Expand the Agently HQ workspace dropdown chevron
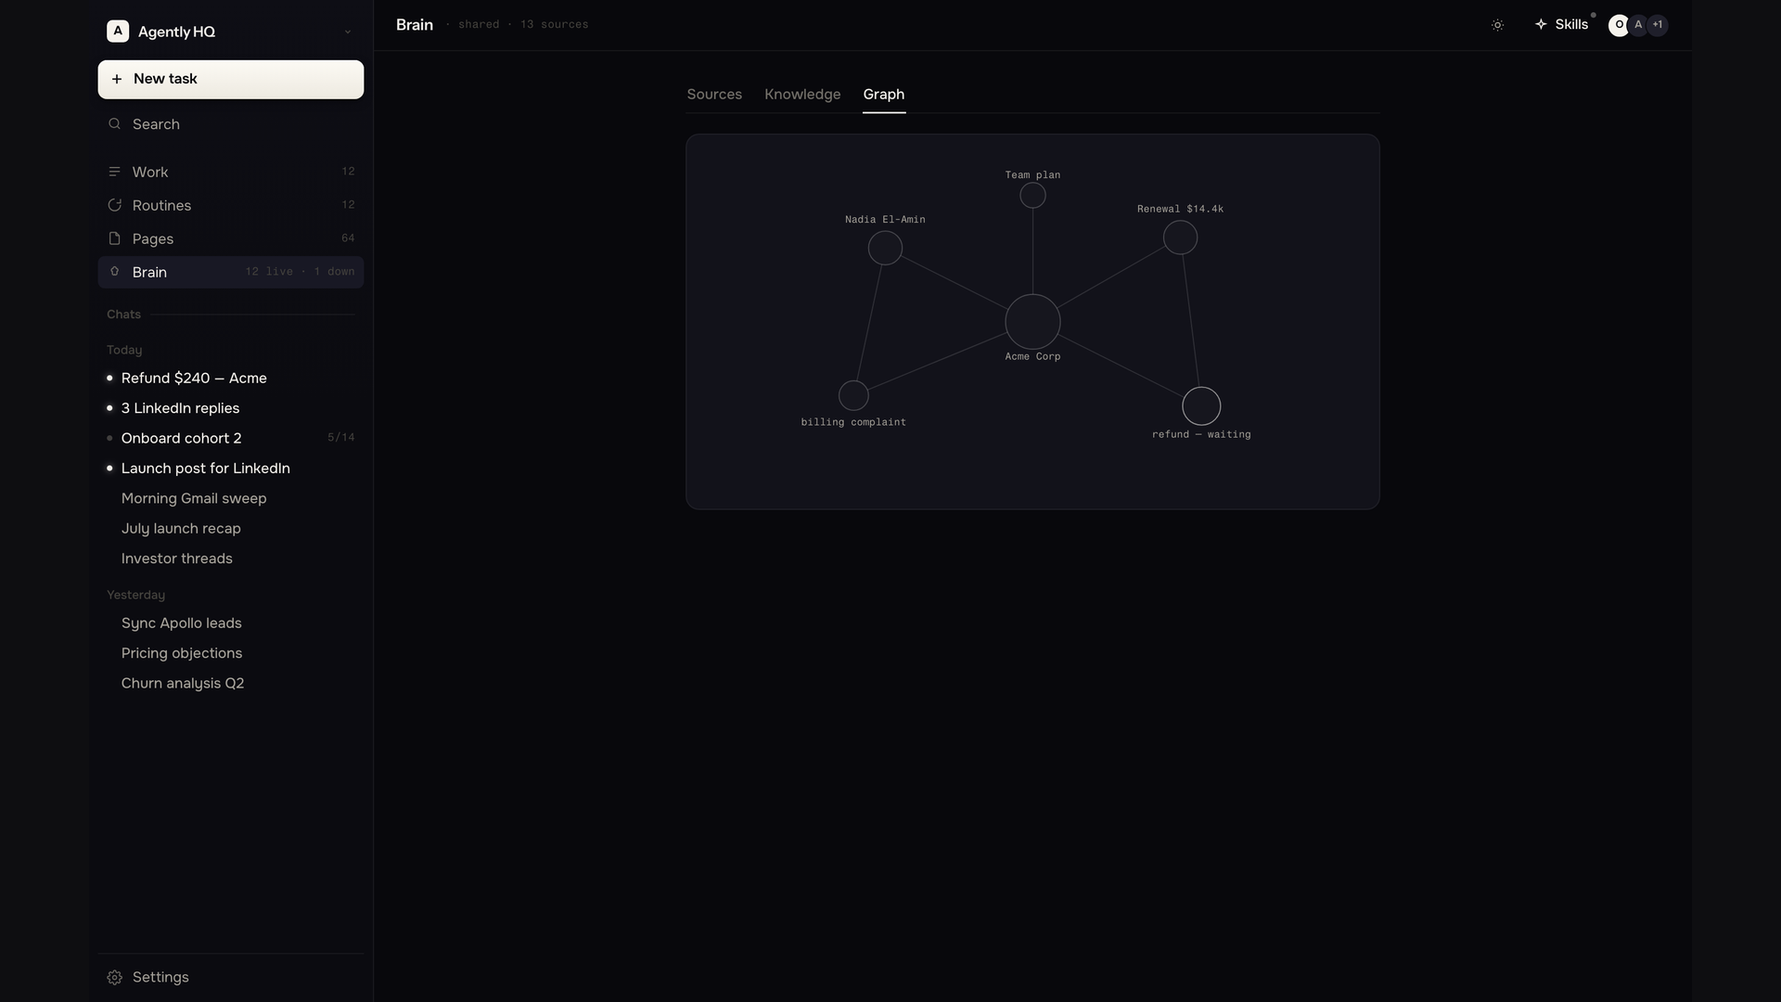 [348, 32]
